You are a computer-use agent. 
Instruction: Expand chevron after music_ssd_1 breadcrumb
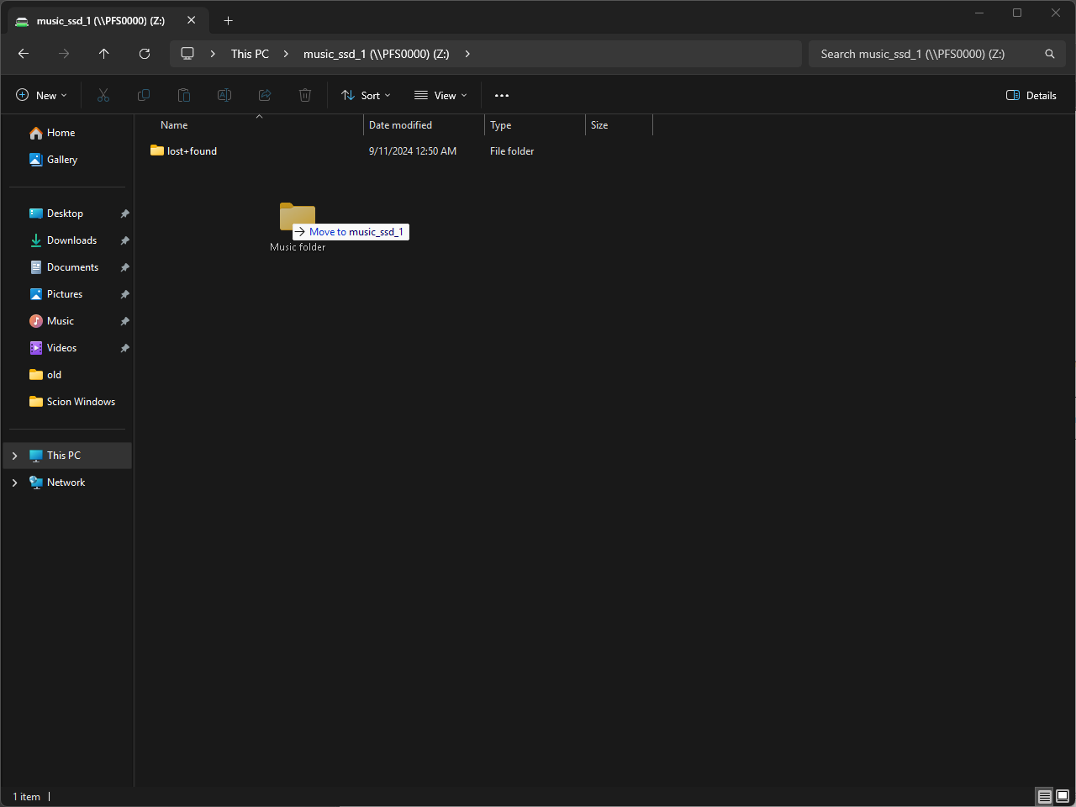click(467, 54)
